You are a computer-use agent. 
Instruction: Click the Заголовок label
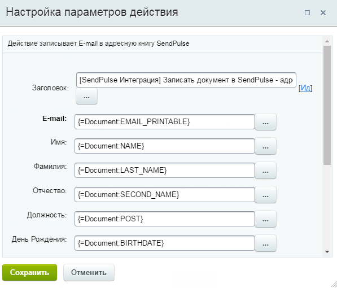[50, 88]
